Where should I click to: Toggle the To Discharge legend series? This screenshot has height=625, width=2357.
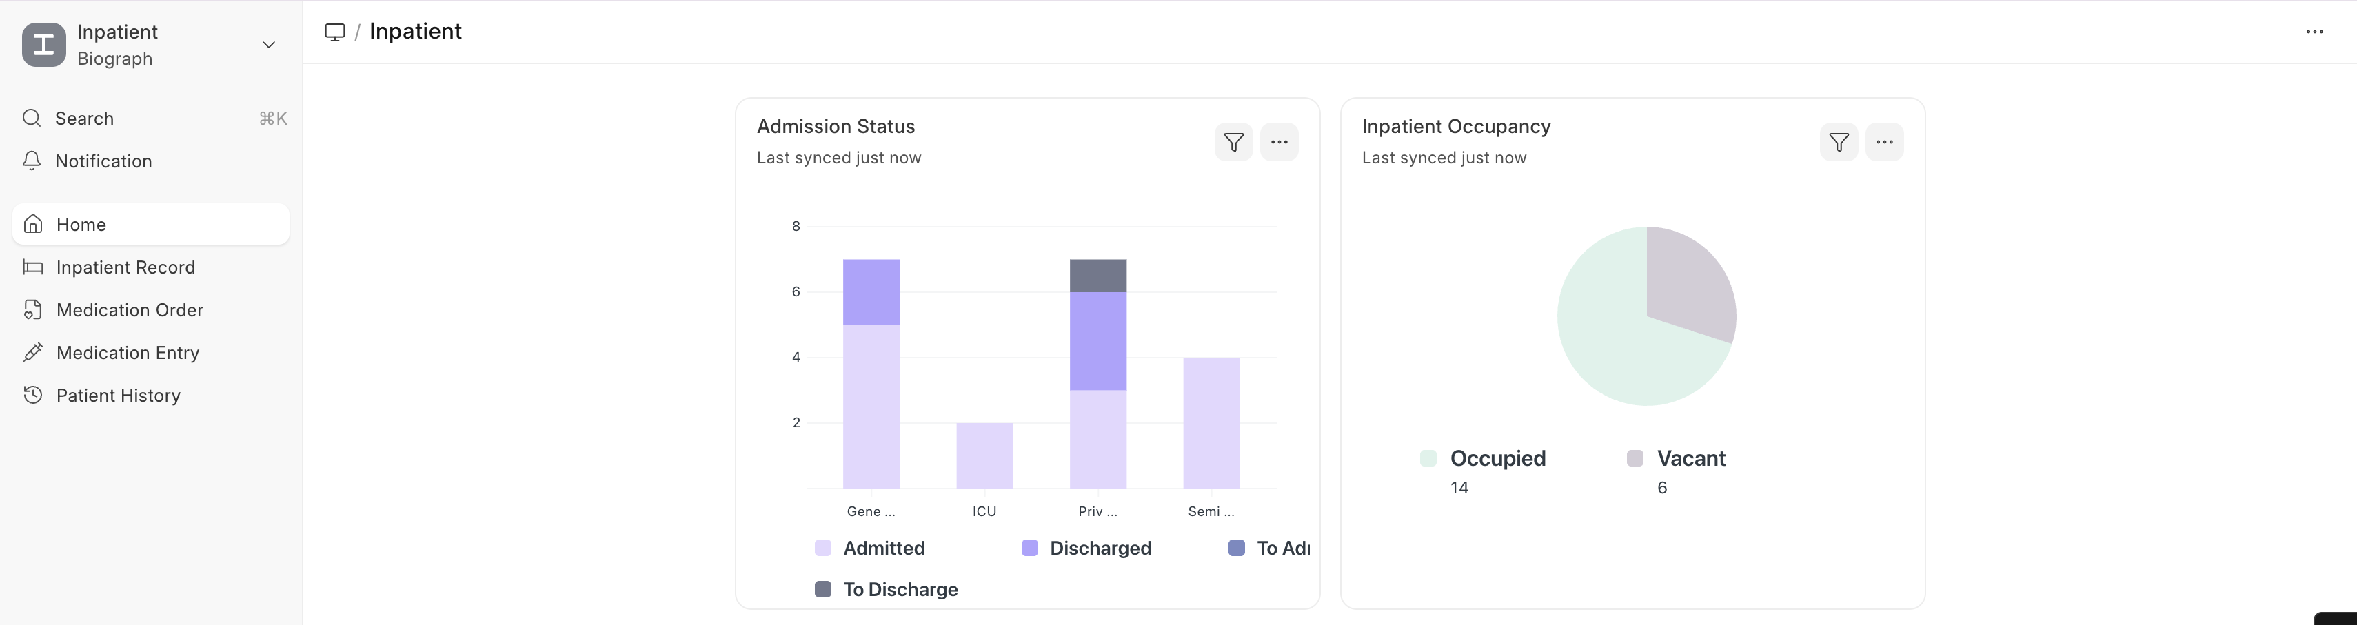(900, 589)
